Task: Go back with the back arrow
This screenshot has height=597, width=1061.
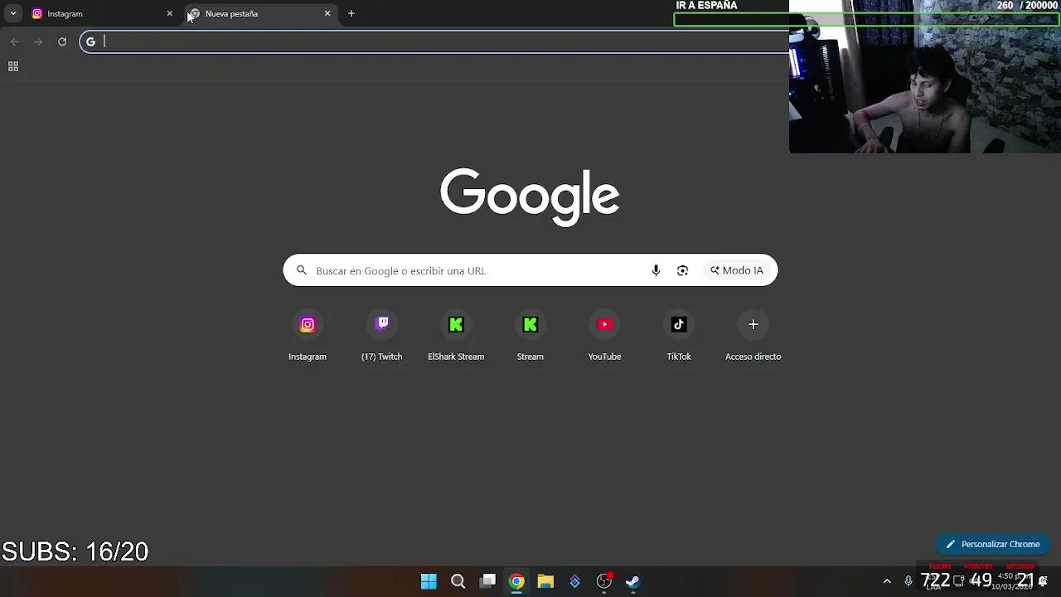Action: [x=15, y=41]
